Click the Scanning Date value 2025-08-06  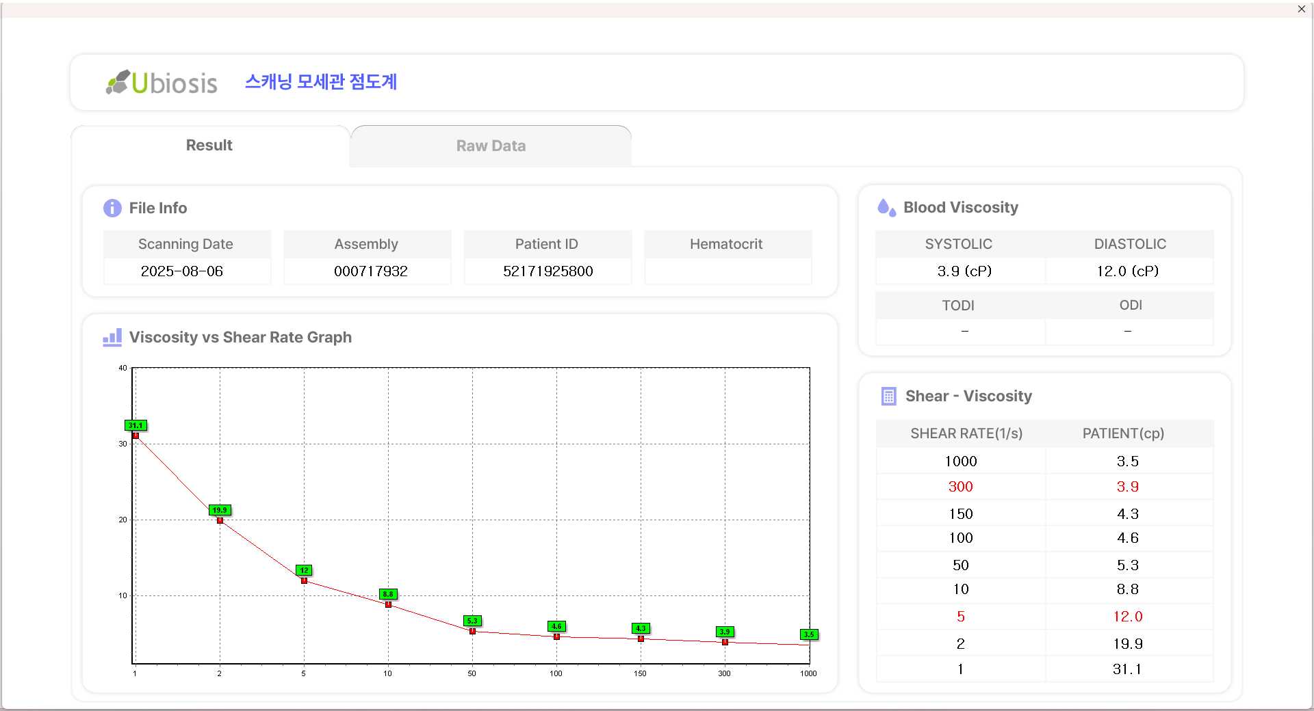[182, 271]
